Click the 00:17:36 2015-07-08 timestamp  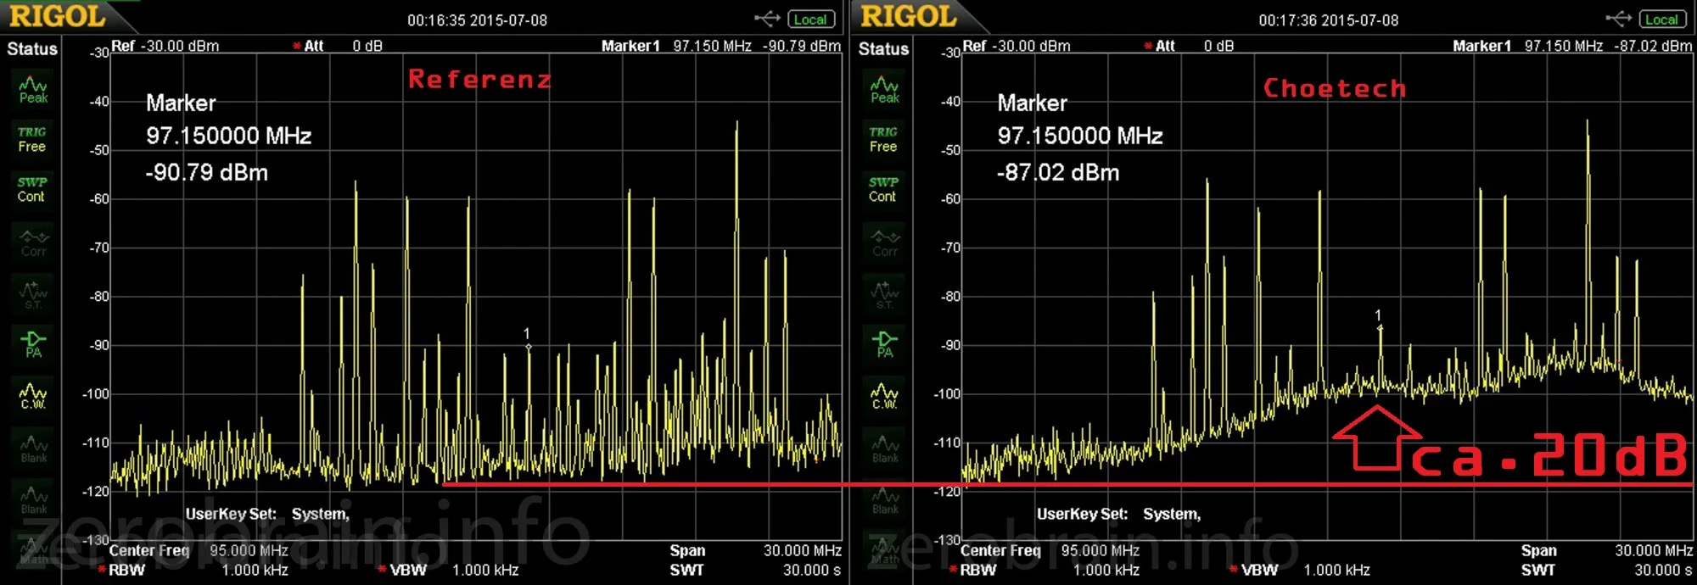tap(1329, 20)
